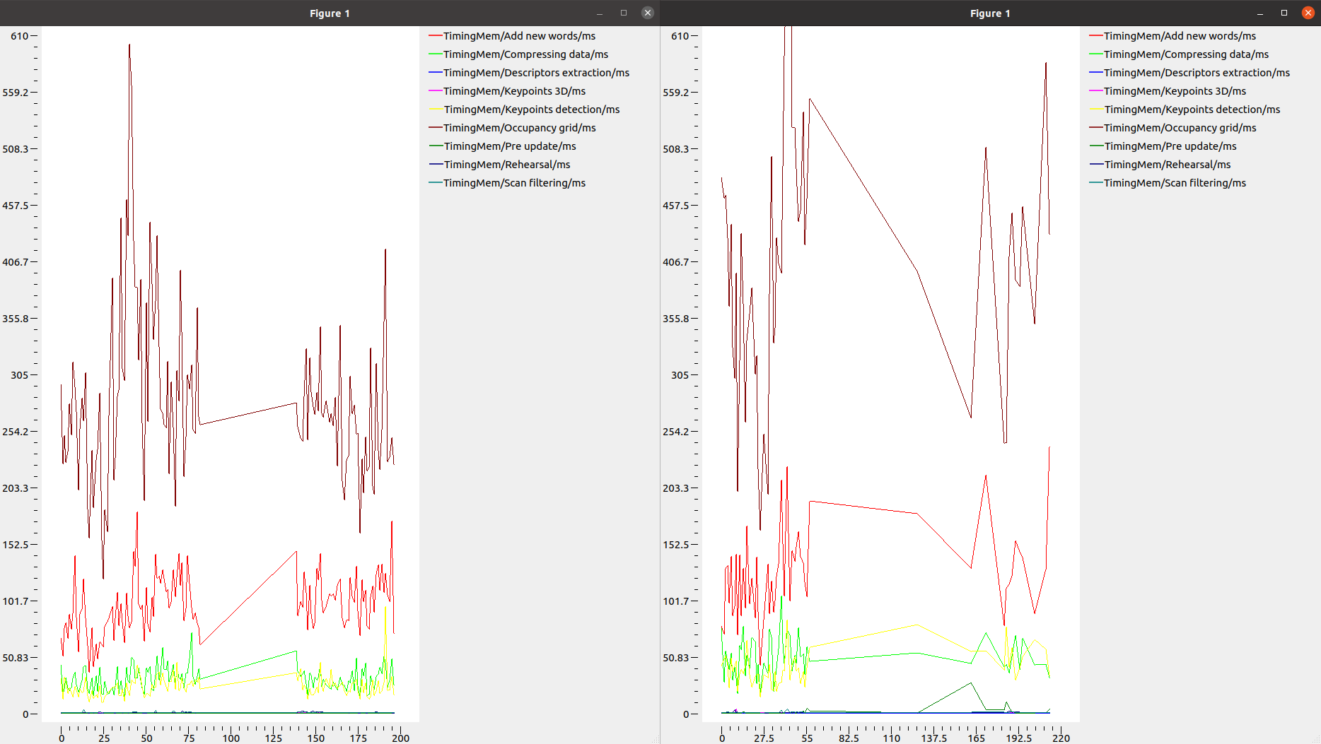Maximize the left Figure 1 window
This screenshot has width=1321, height=744.
click(x=624, y=13)
